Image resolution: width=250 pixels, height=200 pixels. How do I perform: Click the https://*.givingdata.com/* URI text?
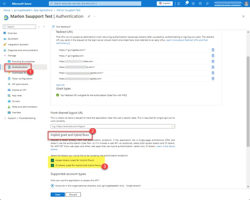click(x=72, y=50)
